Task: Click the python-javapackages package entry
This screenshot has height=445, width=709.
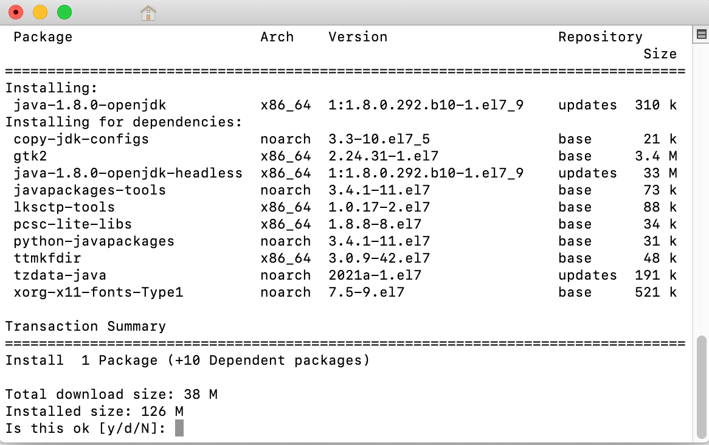Action: pyautogui.click(x=94, y=241)
